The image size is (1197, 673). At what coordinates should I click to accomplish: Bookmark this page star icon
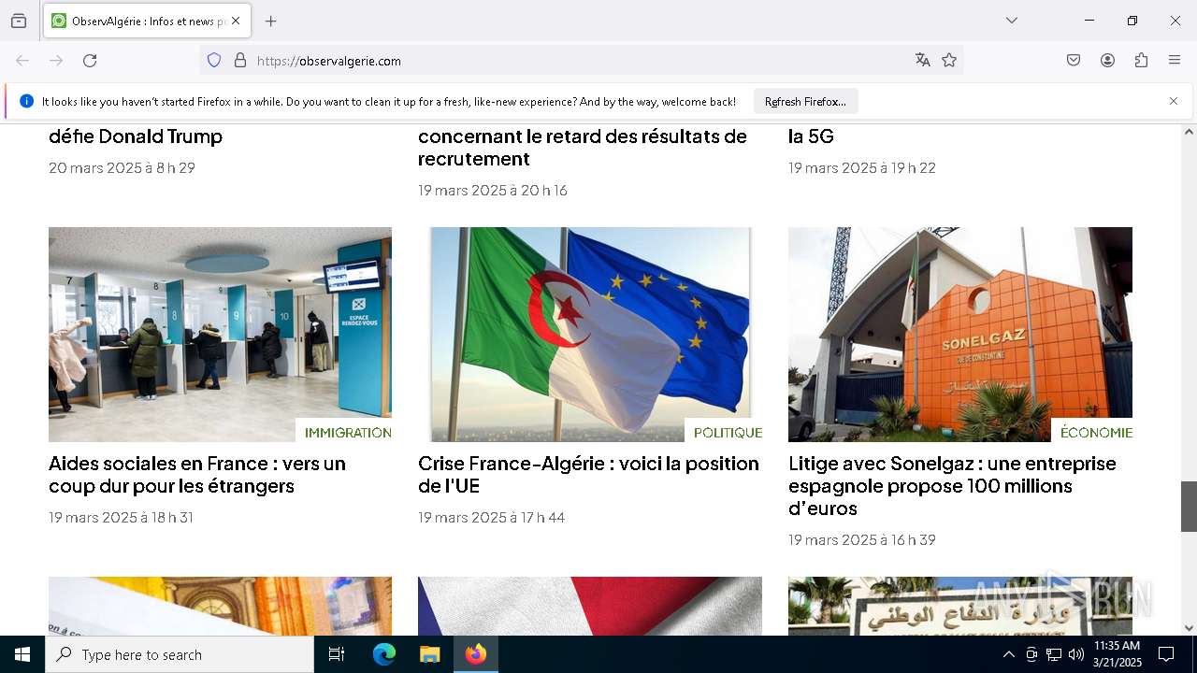(x=949, y=61)
